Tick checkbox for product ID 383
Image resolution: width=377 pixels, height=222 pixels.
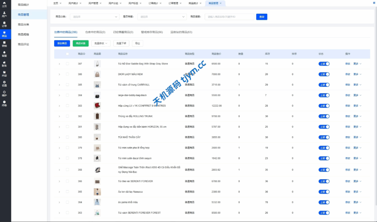[x=67, y=106]
